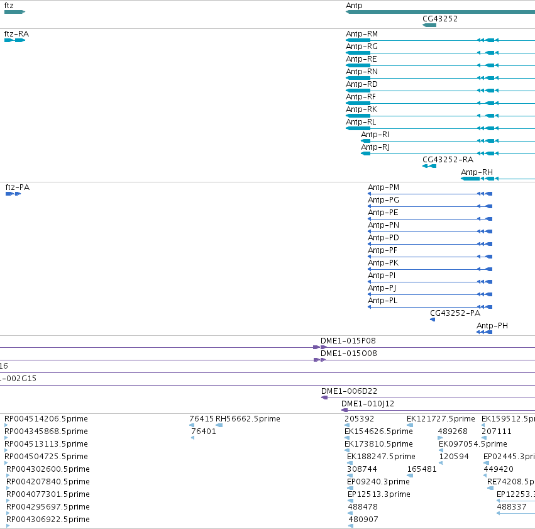Click transcript Antp-RG label
This screenshot has height=529, width=535.
click(361, 47)
